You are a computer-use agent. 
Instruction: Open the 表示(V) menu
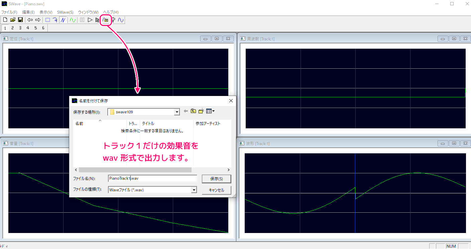coord(46,12)
